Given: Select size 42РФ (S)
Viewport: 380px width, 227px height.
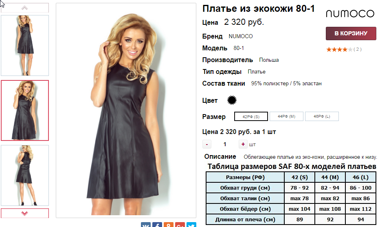Looking at the screenshot, I should pyautogui.click(x=251, y=117).
